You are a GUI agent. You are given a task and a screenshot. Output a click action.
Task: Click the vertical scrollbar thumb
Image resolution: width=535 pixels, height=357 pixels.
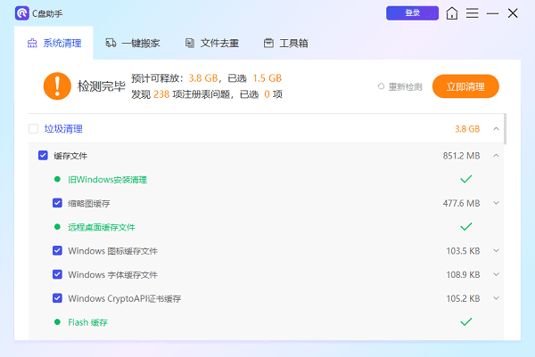pos(506,129)
